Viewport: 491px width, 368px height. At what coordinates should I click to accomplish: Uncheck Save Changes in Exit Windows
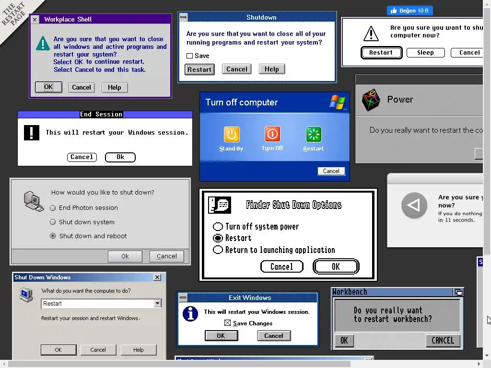[x=228, y=323]
